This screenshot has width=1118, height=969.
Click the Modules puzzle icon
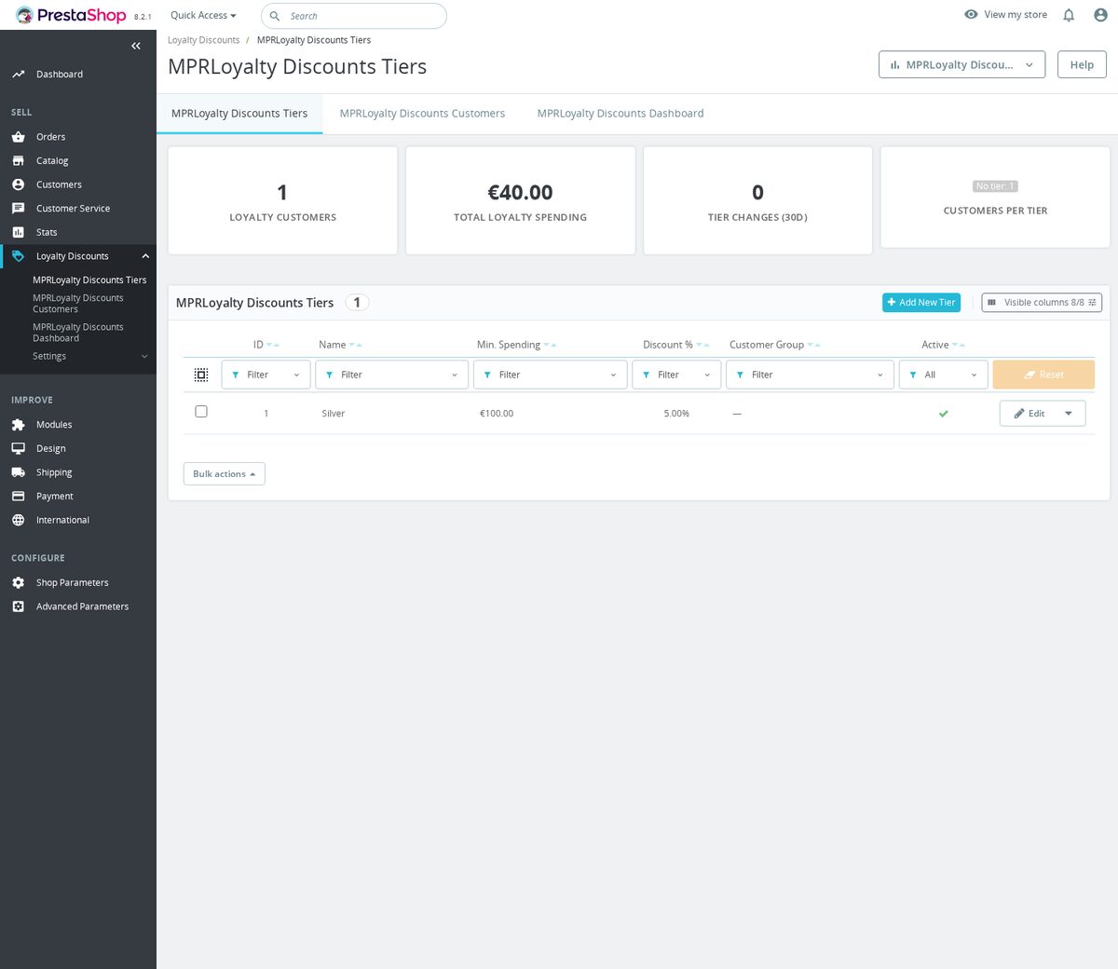point(18,425)
